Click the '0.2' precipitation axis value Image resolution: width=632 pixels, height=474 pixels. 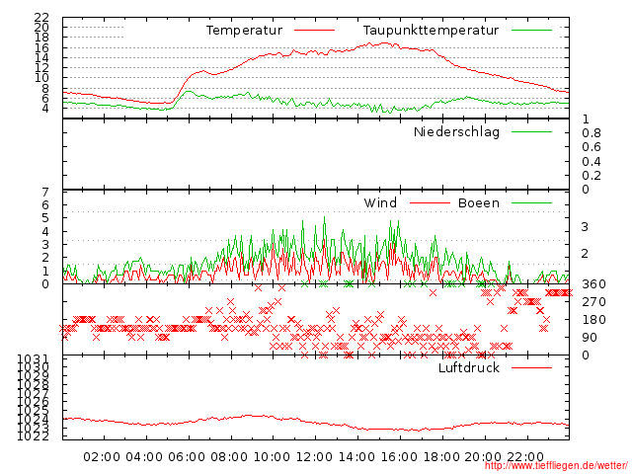(592, 176)
